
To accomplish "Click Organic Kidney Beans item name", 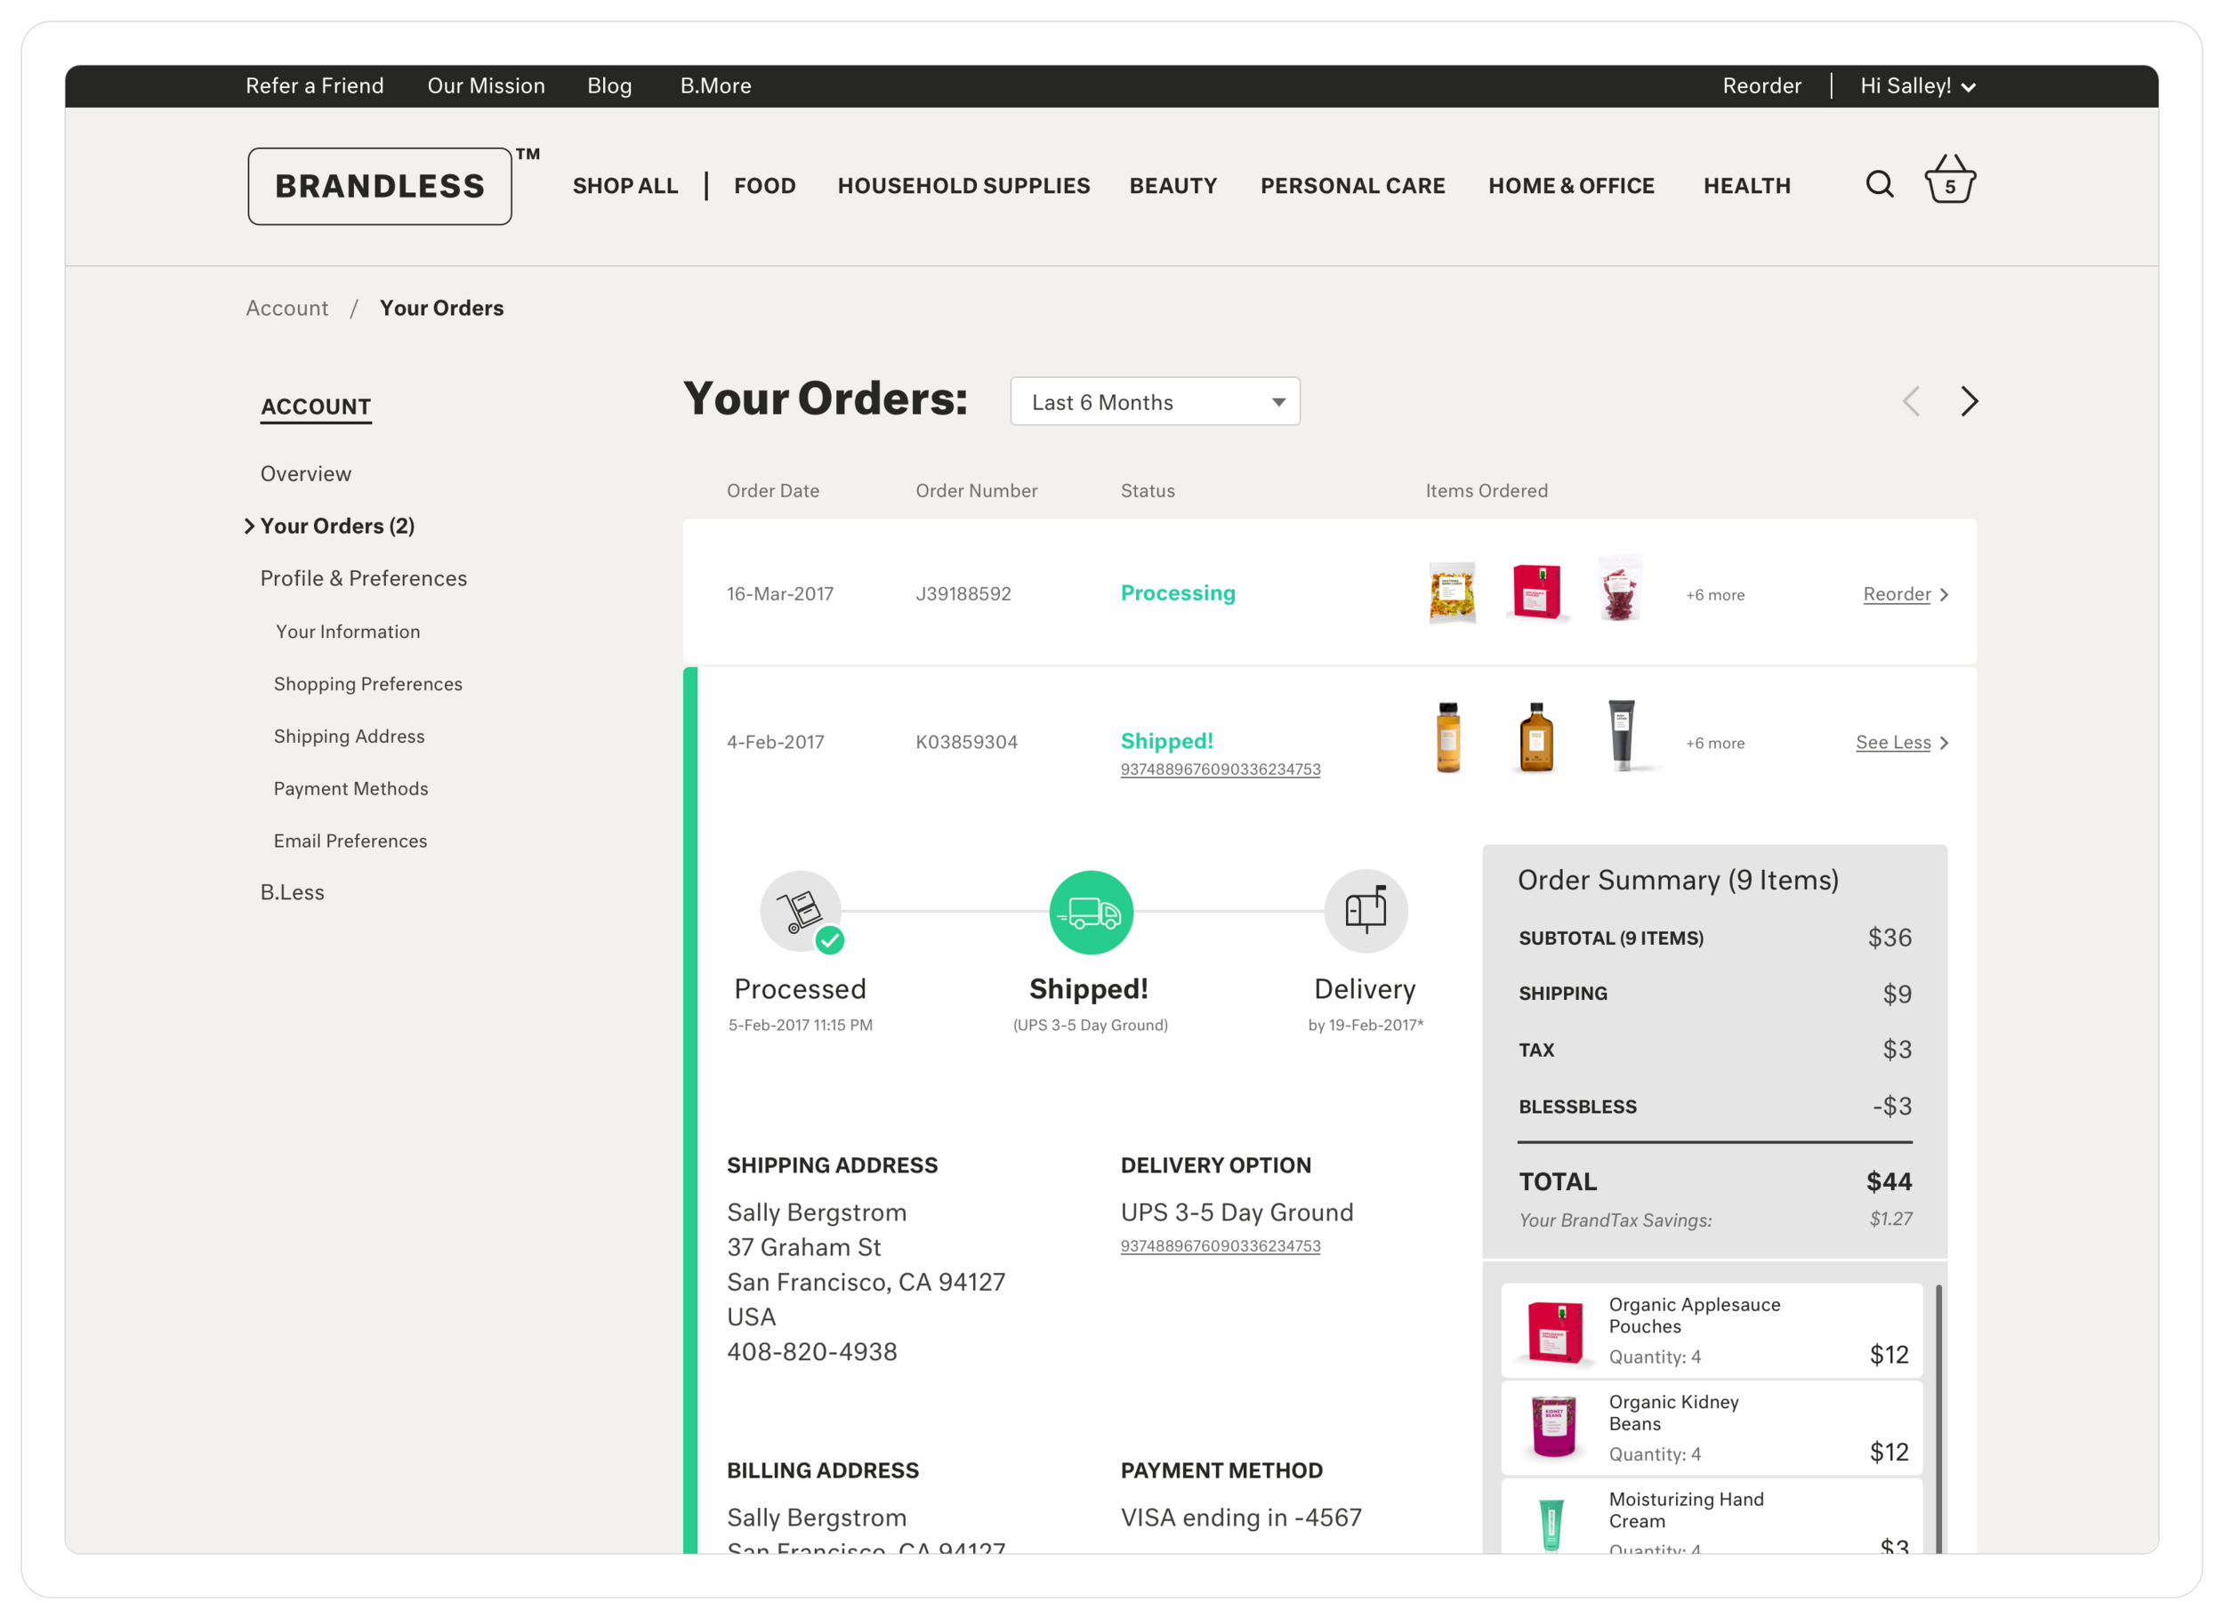I will point(1674,1414).
